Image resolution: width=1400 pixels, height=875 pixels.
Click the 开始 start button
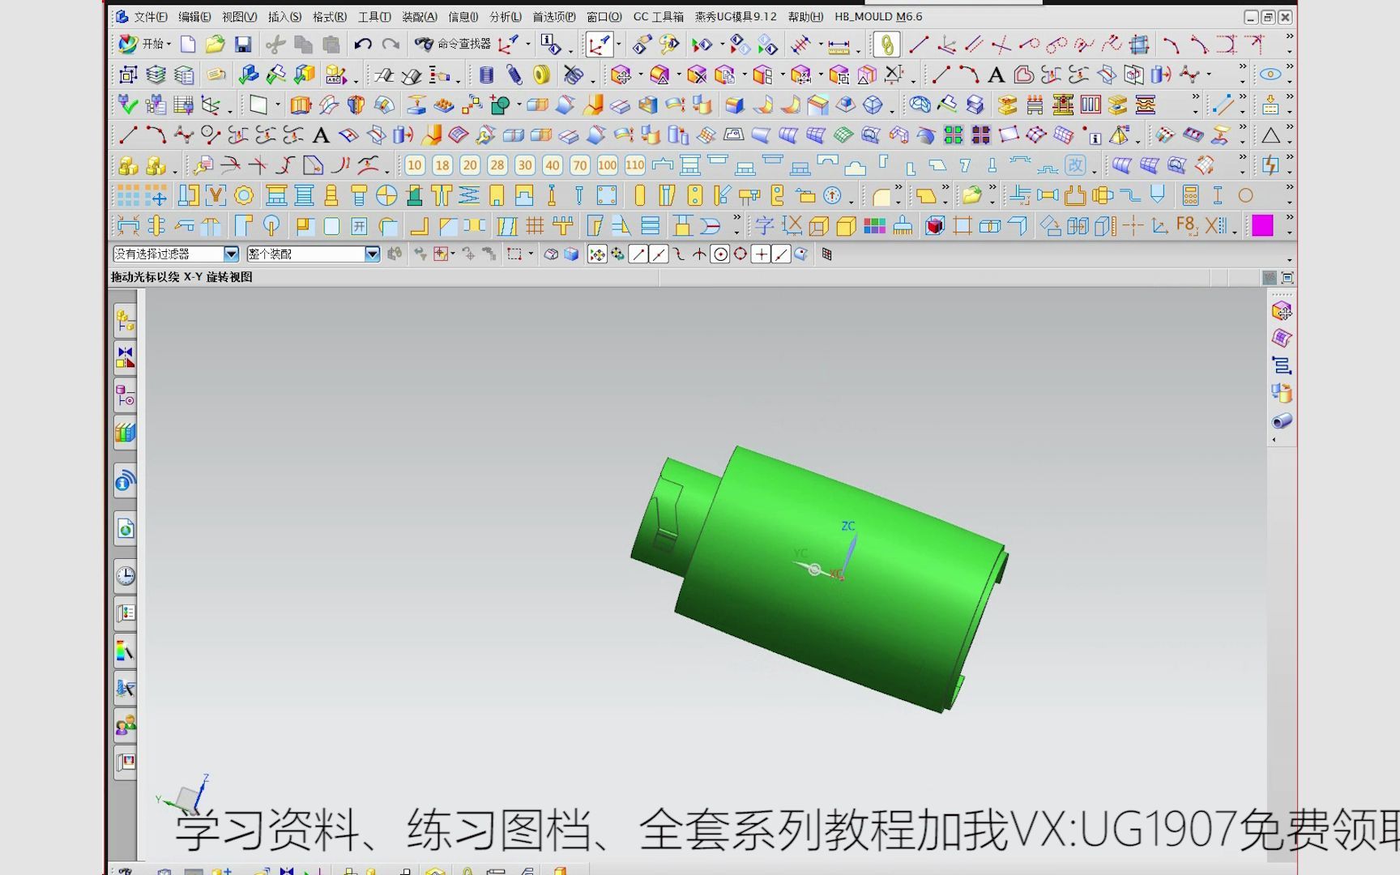(x=150, y=43)
